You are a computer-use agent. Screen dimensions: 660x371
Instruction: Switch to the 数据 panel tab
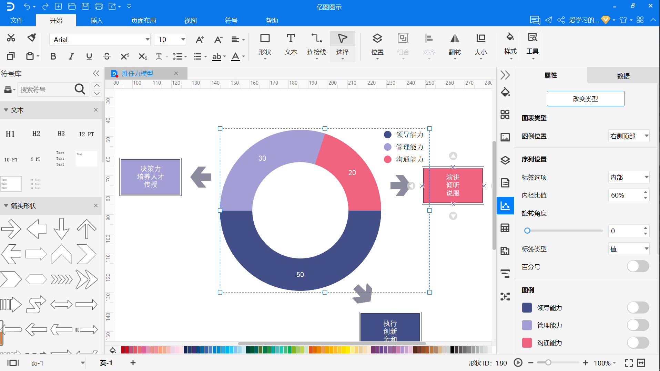623,76
